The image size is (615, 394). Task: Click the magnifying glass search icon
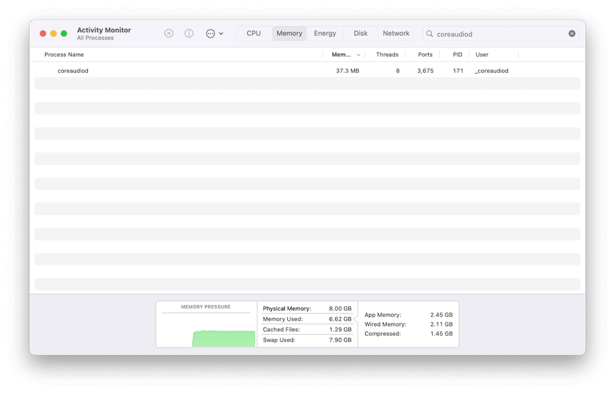430,34
